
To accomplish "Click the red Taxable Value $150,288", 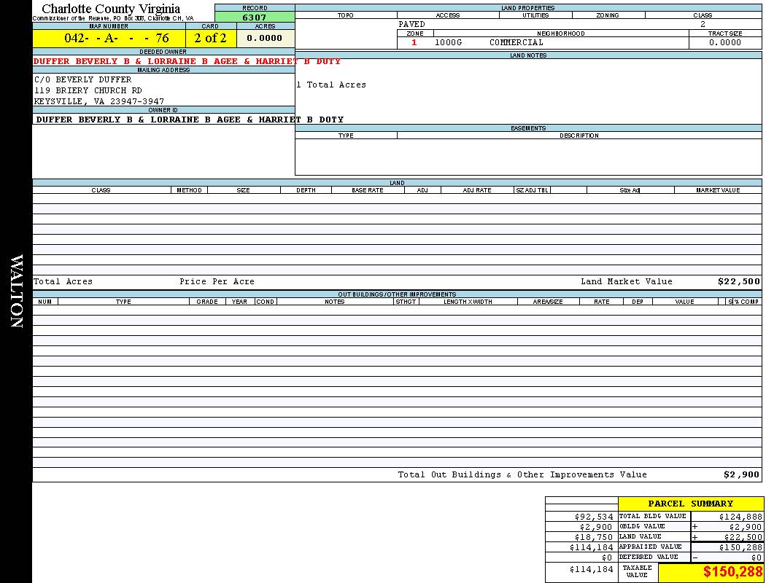I will [x=732, y=572].
